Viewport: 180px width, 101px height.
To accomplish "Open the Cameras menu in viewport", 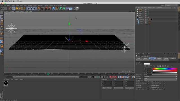I will [x=12, y=11].
